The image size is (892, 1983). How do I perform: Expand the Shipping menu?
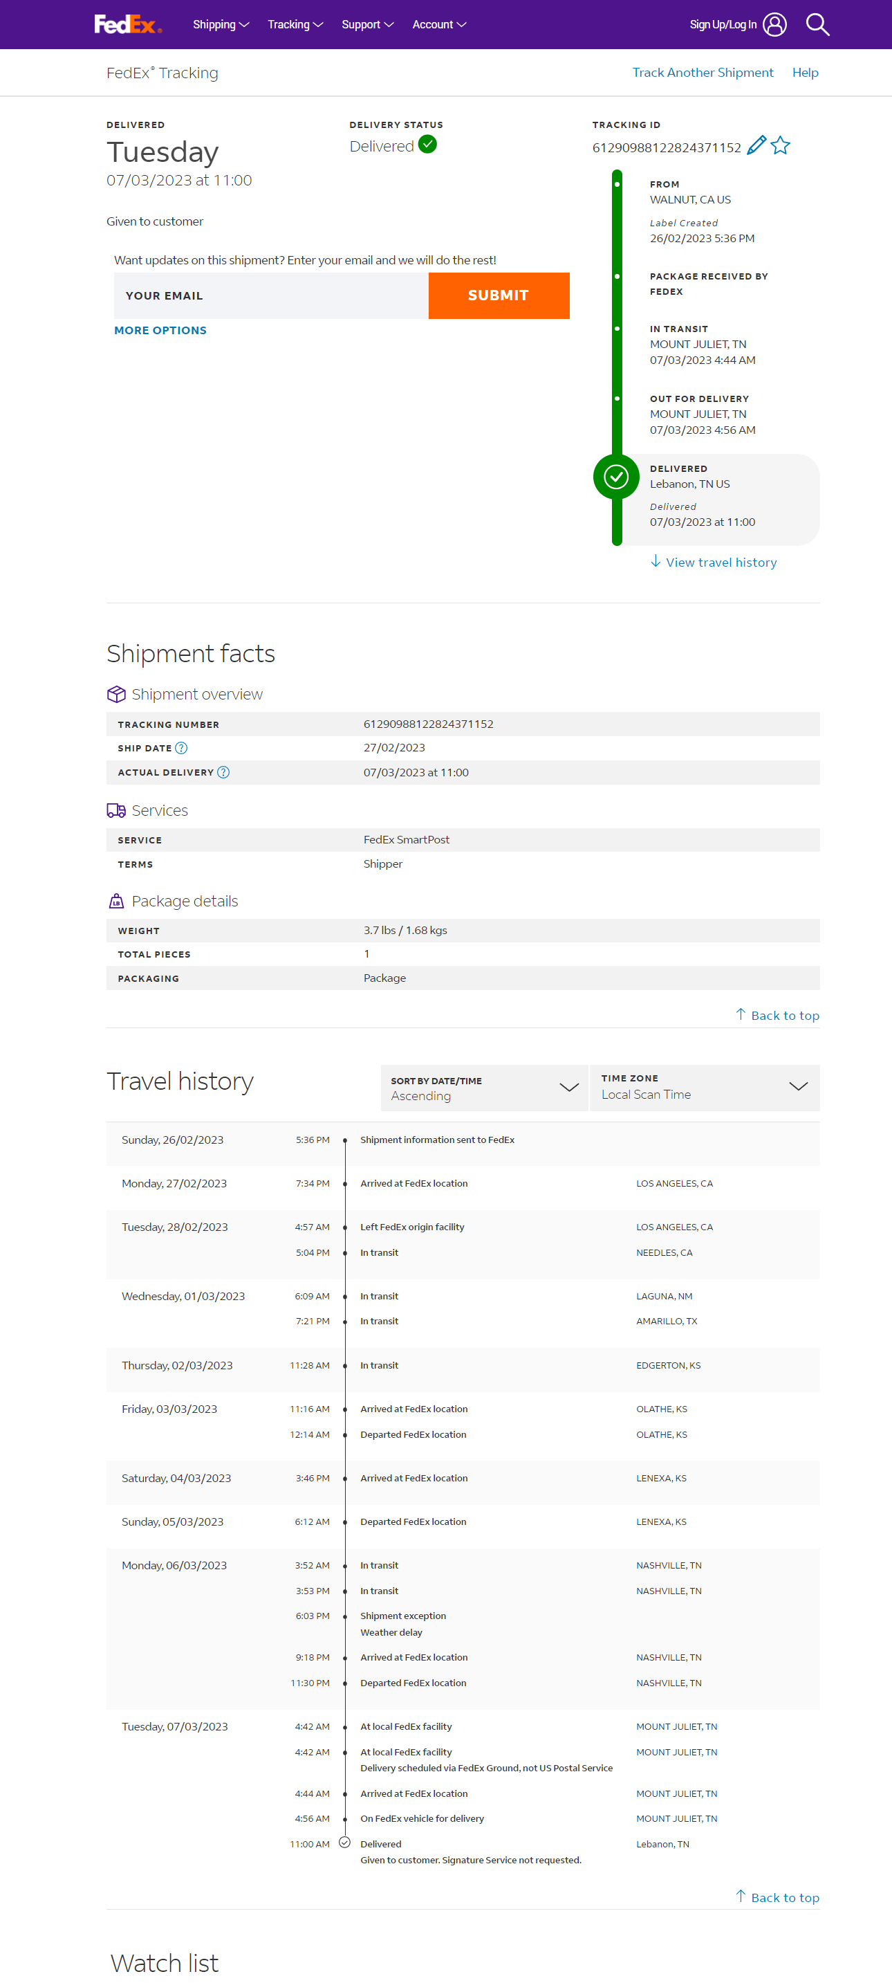pyautogui.click(x=221, y=25)
